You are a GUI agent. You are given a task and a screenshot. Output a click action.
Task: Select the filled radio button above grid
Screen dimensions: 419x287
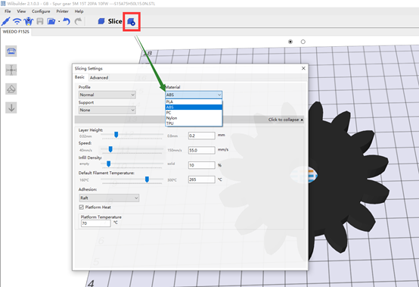click(x=290, y=42)
